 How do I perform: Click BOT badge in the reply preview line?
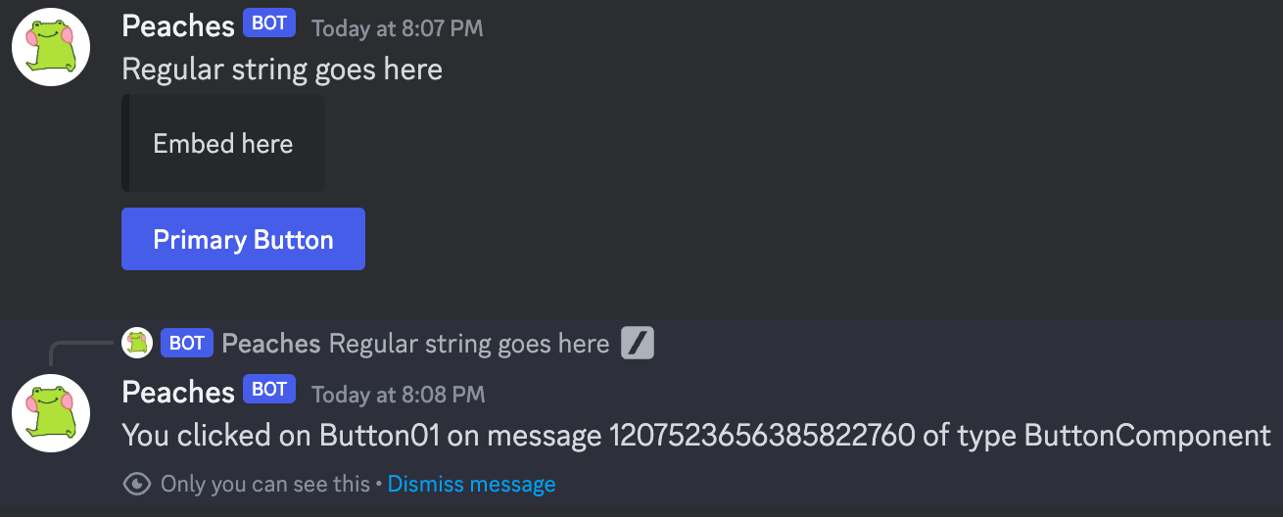click(x=187, y=343)
